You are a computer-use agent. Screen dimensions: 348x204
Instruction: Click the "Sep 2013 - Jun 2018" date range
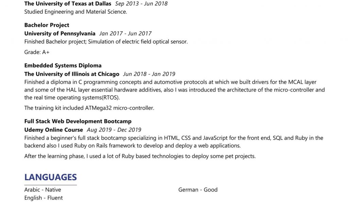click(x=141, y=4)
